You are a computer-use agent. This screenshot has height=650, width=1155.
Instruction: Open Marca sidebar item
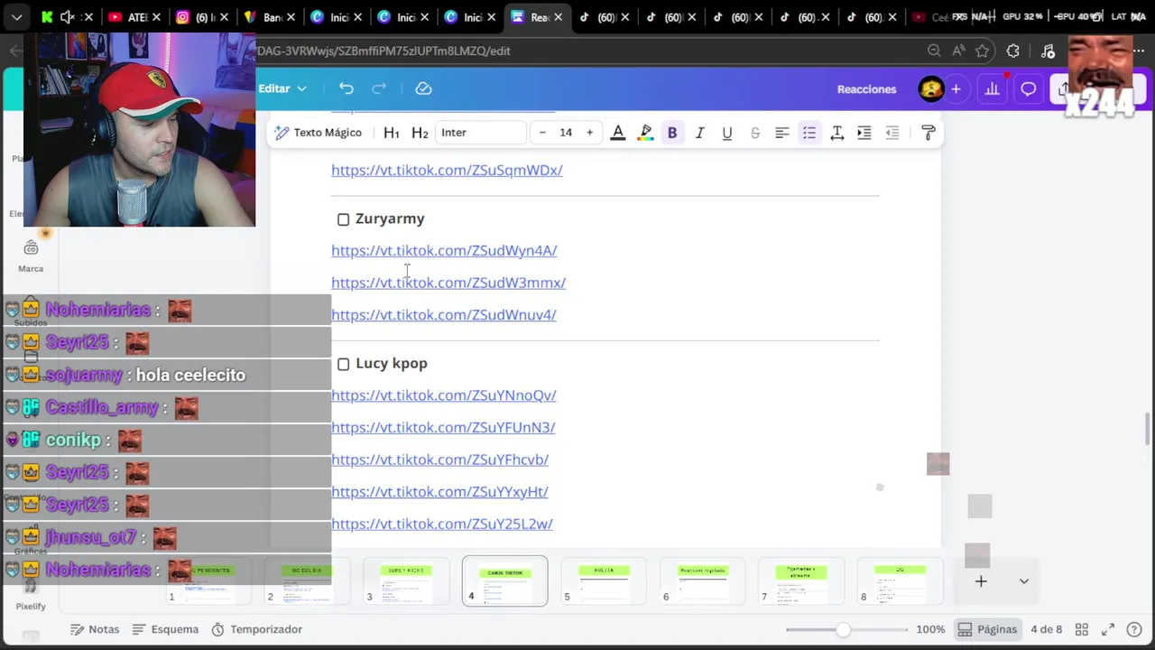pos(31,255)
